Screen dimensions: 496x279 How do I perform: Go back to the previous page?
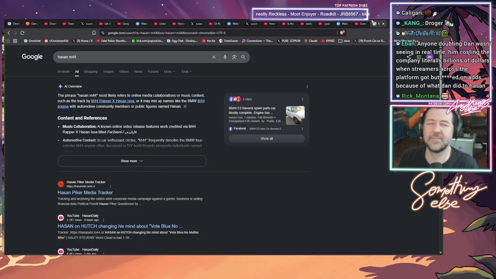pyautogui.click(x=9, y=33)
